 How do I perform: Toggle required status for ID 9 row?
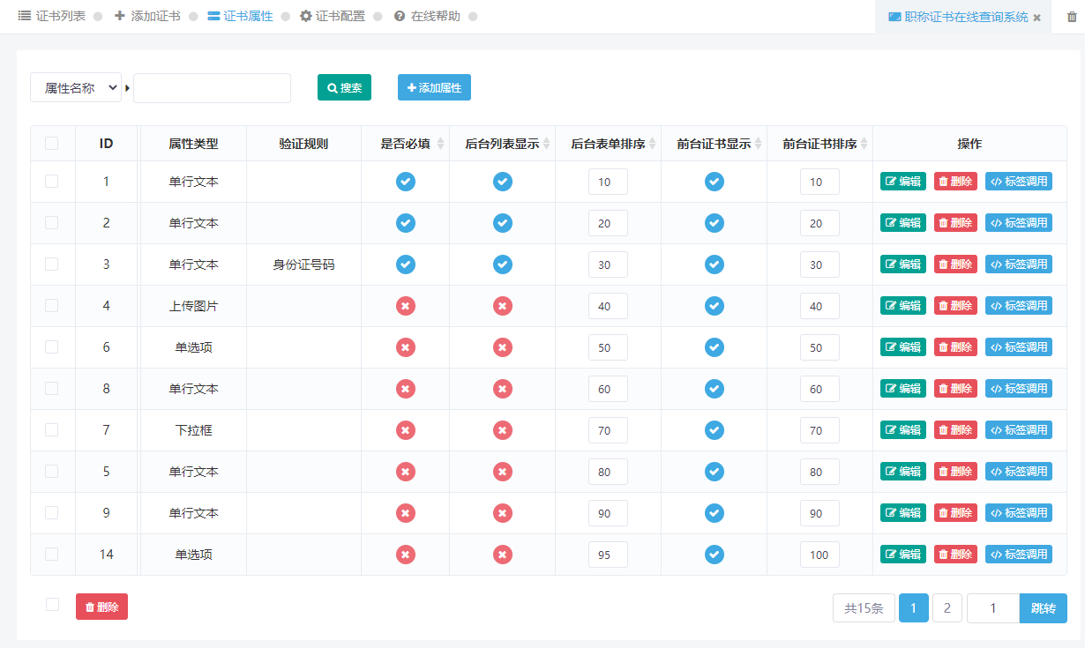pos(406,513)
